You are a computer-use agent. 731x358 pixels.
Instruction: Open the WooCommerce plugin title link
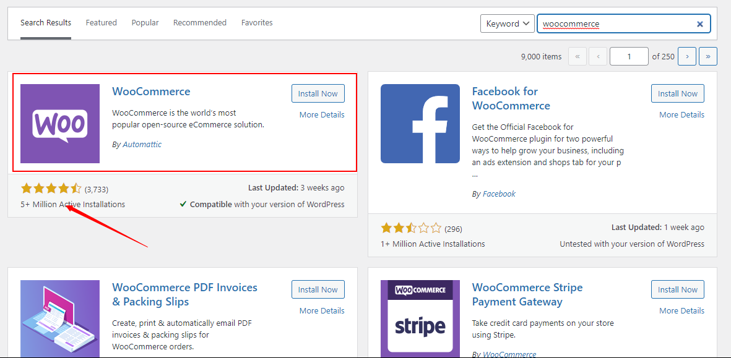(x=151, y=92)
